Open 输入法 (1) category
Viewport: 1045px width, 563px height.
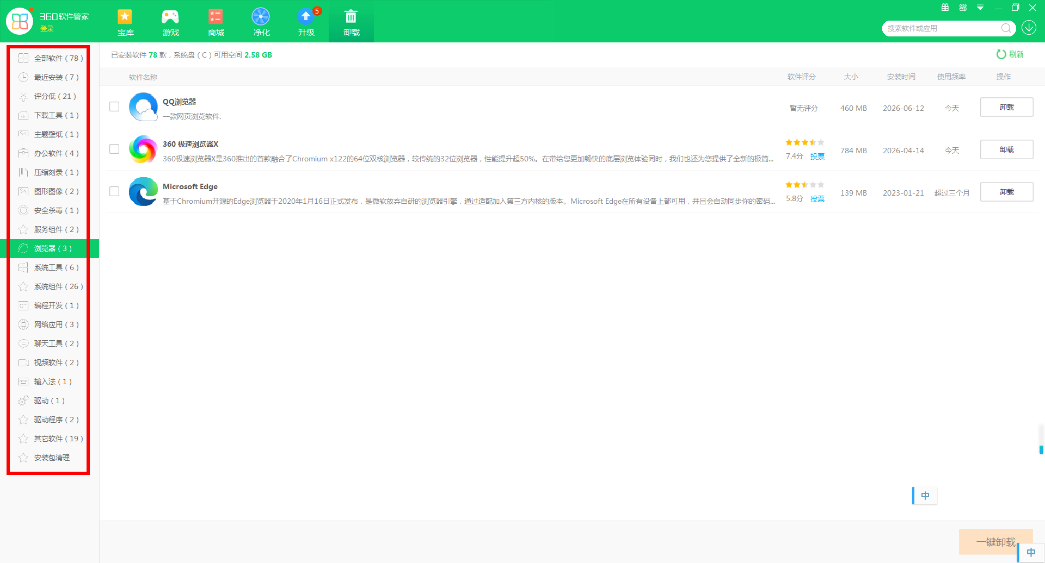coord(50,381)
